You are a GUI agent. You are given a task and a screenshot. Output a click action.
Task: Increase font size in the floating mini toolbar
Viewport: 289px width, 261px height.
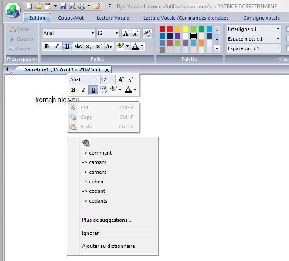(121, 79)
